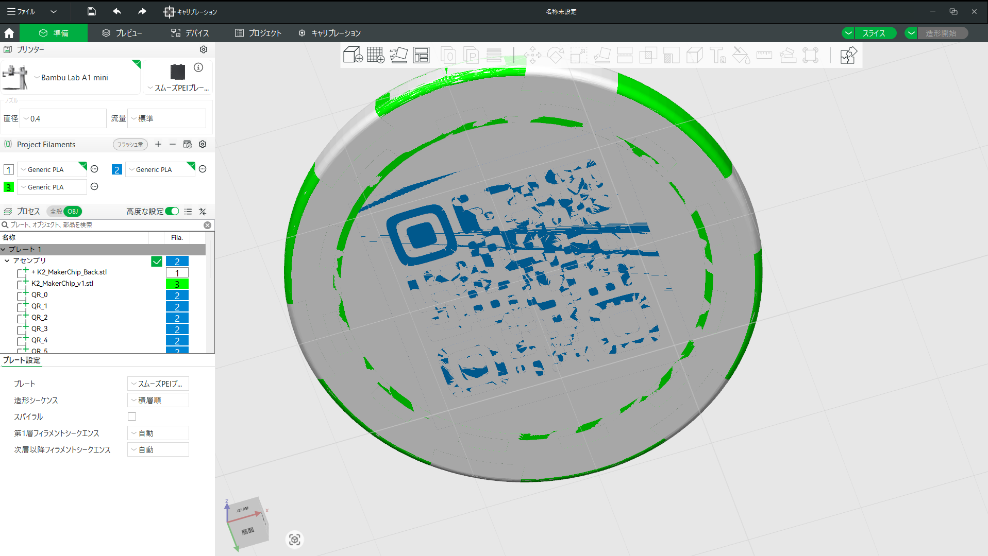Undo the last action
Viewport: 988px width, 556px height.
point(117,11)
